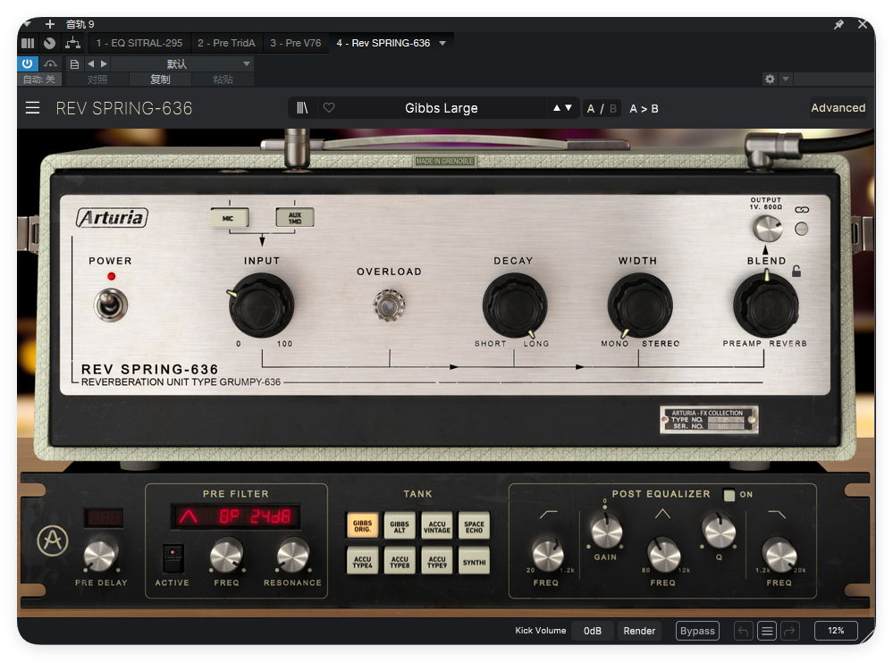This screenshot has width=893, height=662.
Task: Expand the track menu triangle at top-left
Action: coord(27,24)
